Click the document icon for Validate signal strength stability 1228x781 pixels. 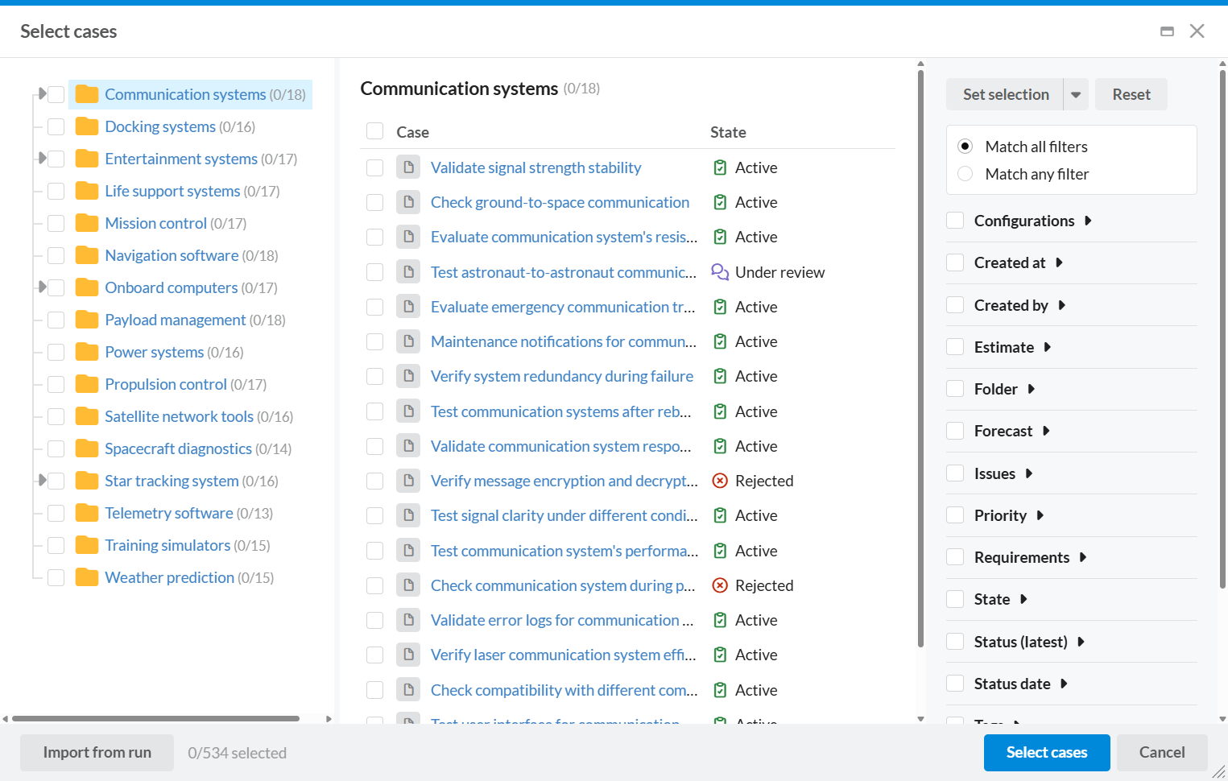[408, 167]
